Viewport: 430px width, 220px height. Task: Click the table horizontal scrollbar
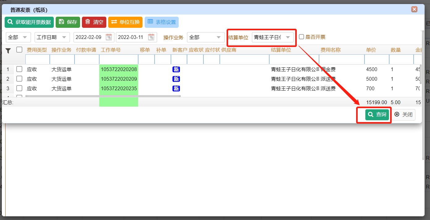[103, 96]
